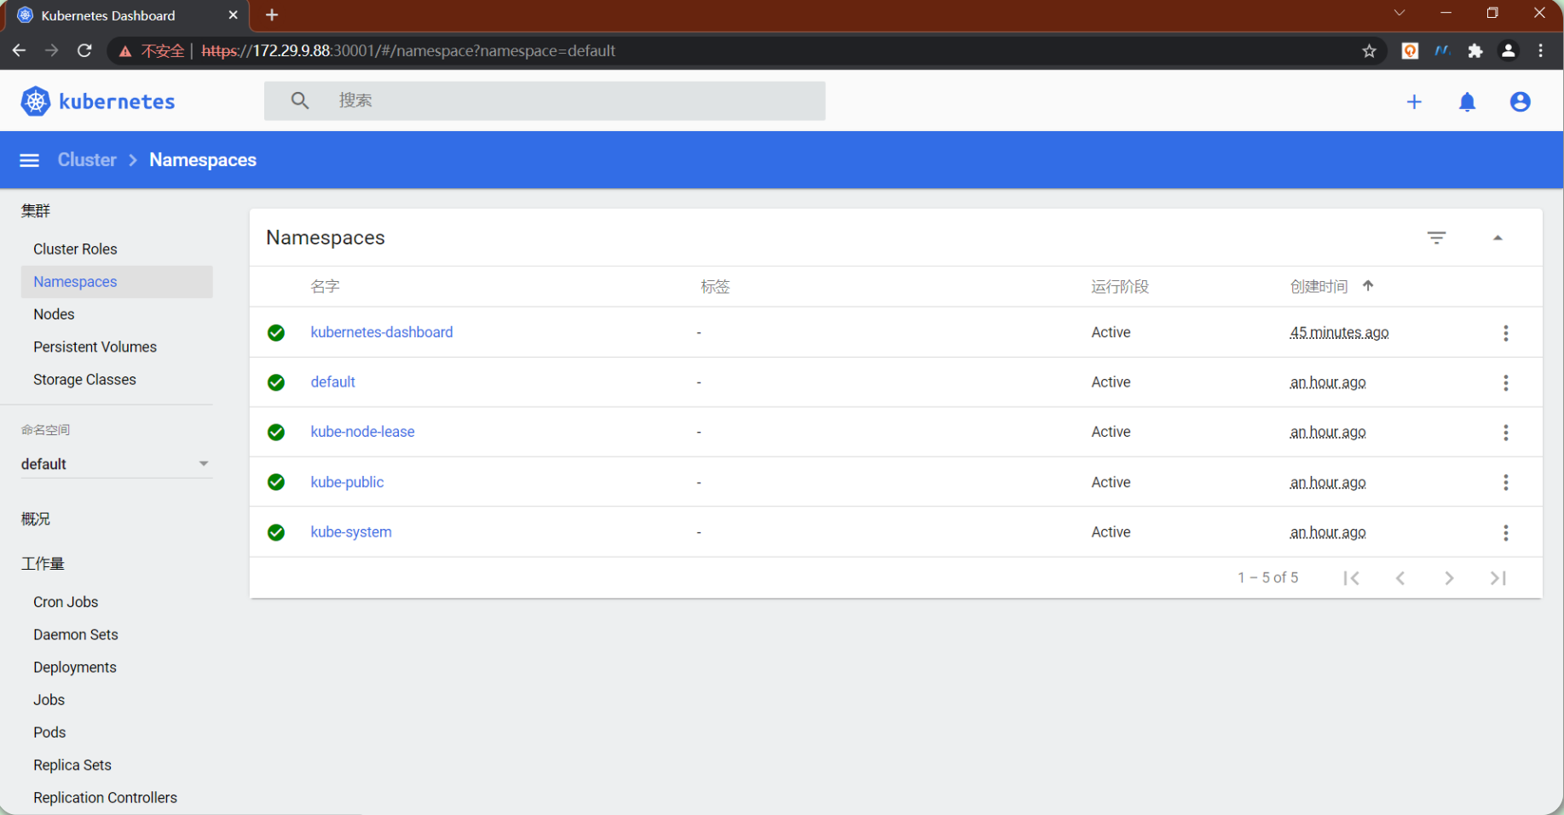Open actions menu for kube-public row
Viewport: 1564px width, 815px height.
1506,483
